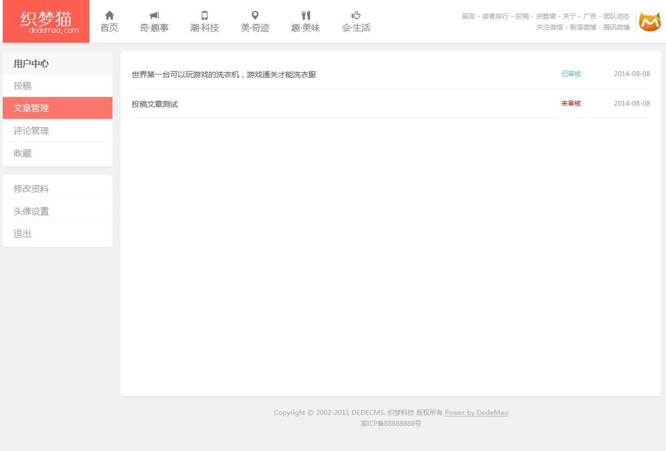Open 头像设置 in the sidebar
The image size is (666, 451).
(x=31, y=212)
